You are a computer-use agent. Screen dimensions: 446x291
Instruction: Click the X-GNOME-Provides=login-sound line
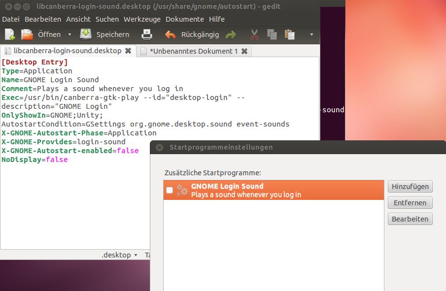pyautogui.click(x=64, y=142)
